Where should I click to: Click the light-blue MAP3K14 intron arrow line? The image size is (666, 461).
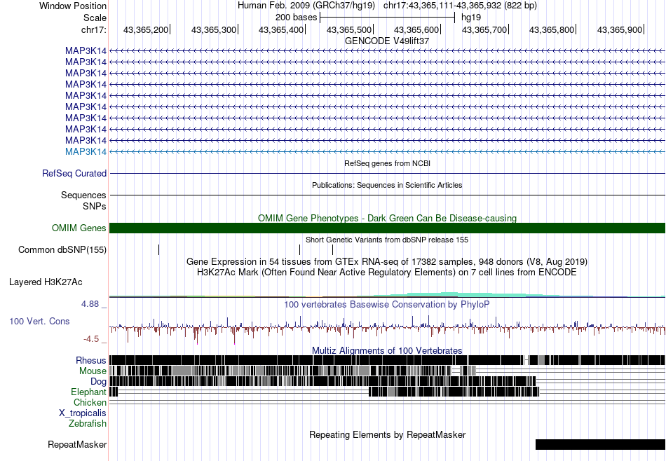[x=388, y=151]
